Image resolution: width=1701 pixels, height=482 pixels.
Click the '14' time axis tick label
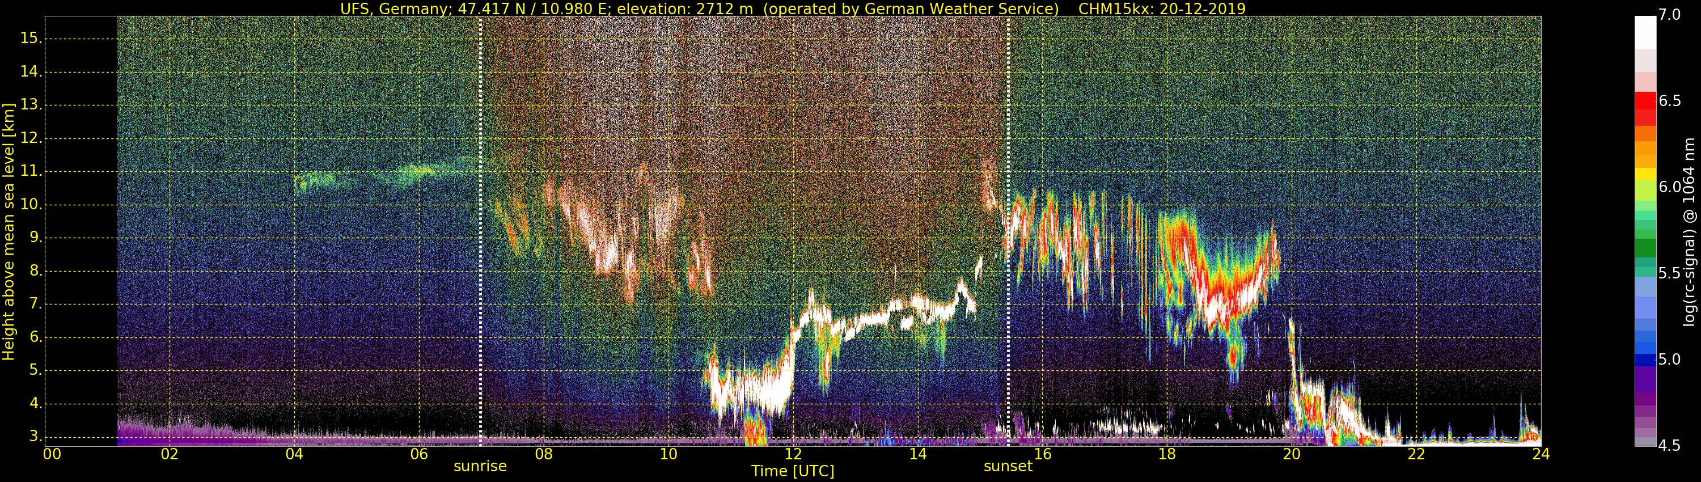(918, 454)
